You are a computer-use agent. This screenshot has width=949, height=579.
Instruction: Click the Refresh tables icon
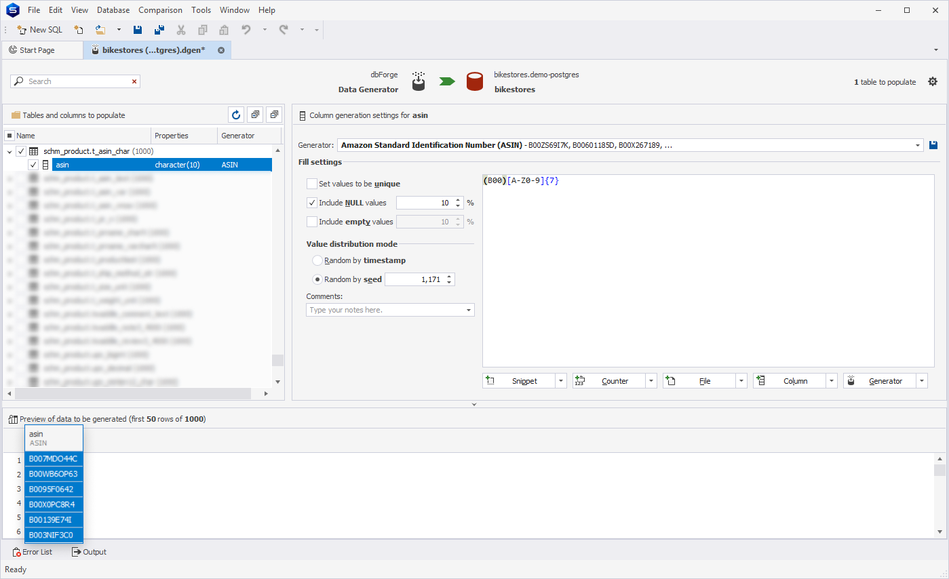pos(236,115)
